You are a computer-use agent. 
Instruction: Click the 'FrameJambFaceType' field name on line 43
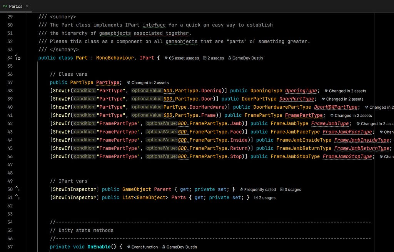click(347, 132)
